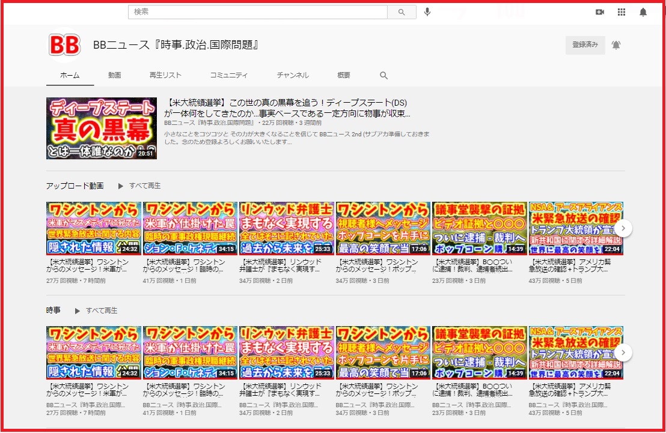Viewport: 666px width, 433px height.
Task: Click すべて再生 link in 時事 section
Action: [102, 310]
